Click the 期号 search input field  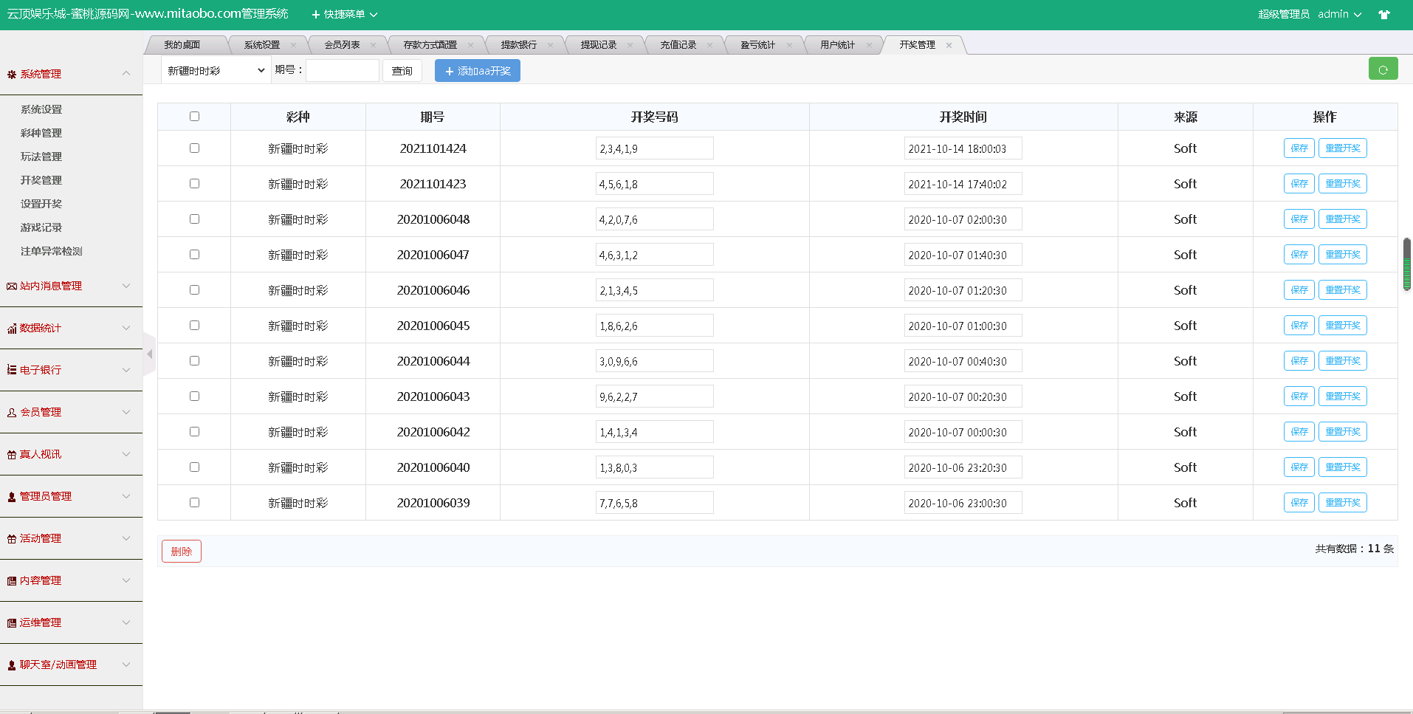343,71
